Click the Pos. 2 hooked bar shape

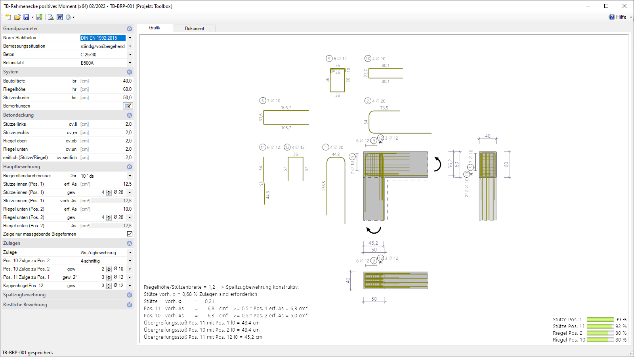tap(400, 122)
